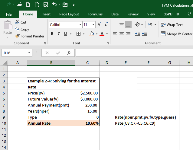Image resolution: width=193 pixels, height=150 pixels.
Task: Expand the Font Color dropdown arrow
Action: click(x=107, y=34)
